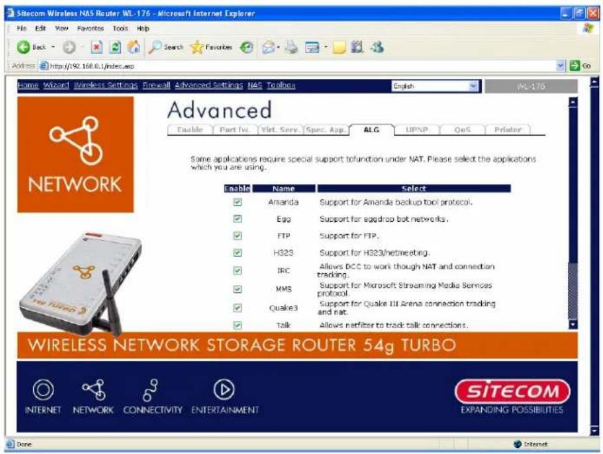Toggle the FTP support checkbox

pos(238,236)
